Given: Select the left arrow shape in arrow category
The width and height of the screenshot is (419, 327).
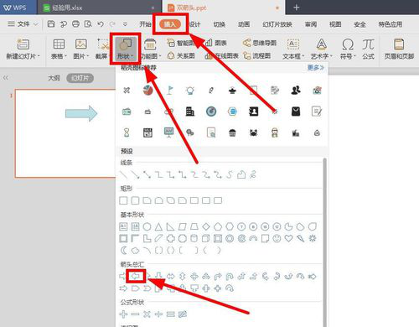Looking at the screenshot, I should click(136, 277).
